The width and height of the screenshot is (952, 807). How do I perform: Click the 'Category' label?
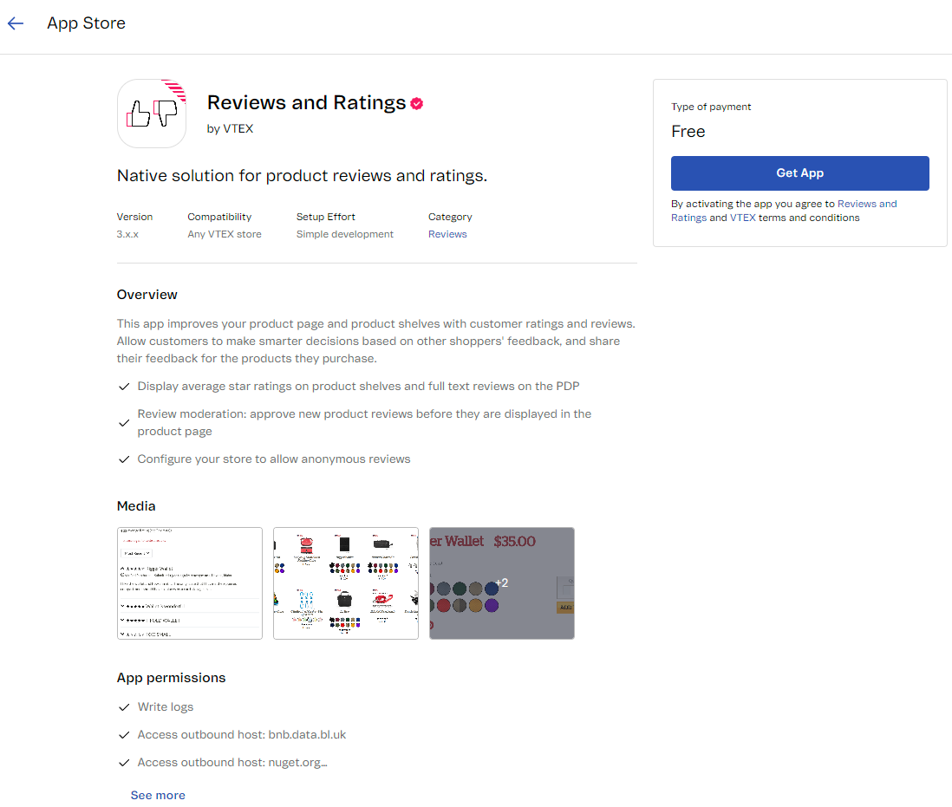click(450, 218)
